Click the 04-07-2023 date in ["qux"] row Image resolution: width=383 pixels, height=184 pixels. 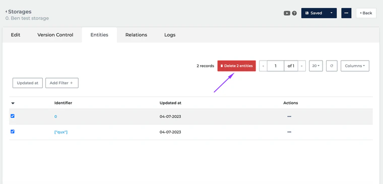point(170,132)
